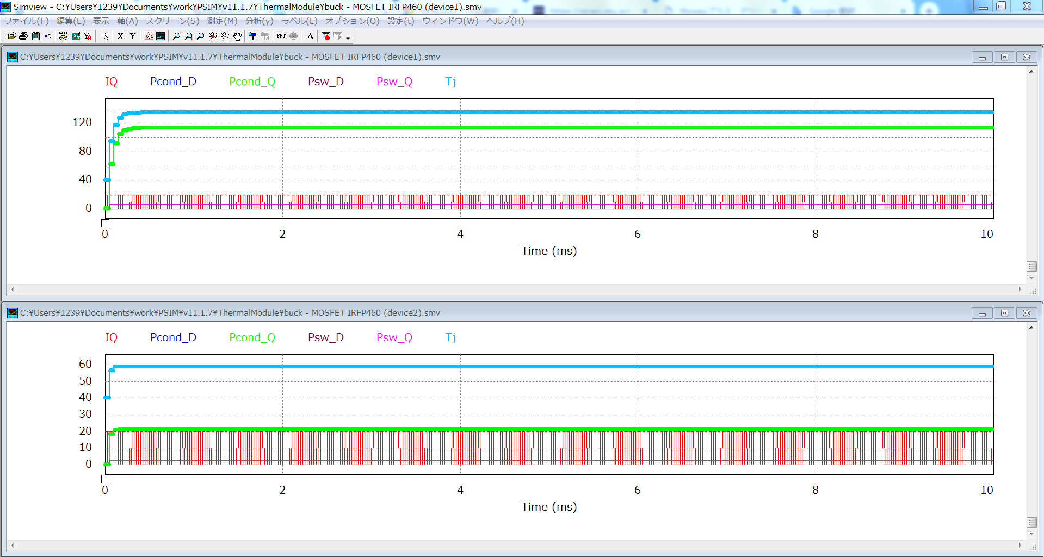Click down arrow on device1 vertical scrollbar

click(1031, 278)
